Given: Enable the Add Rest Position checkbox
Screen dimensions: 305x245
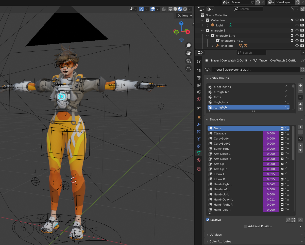Looking at the screenshot, I should point(245,226).
